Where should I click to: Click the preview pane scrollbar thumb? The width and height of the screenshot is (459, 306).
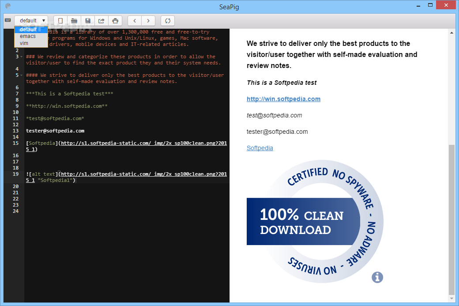(451, 219)
